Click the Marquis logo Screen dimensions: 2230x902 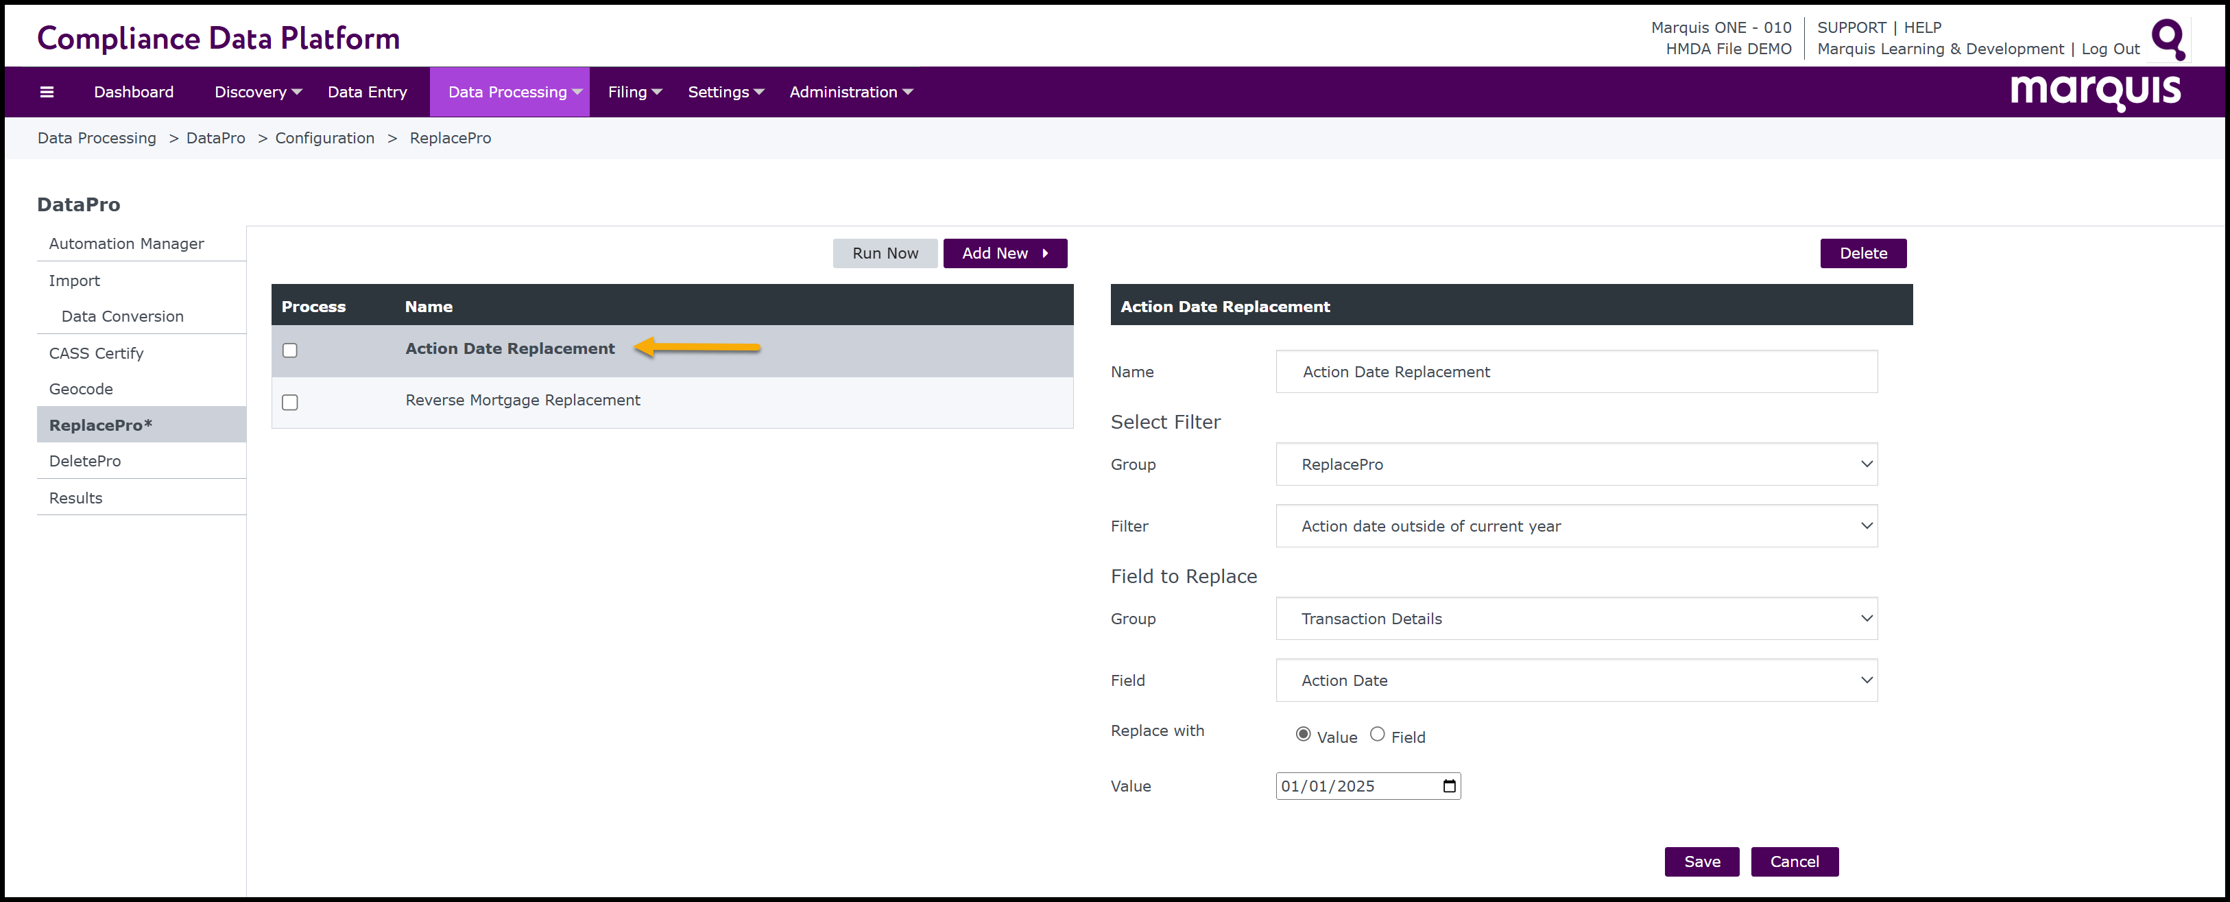[2094, 91]
